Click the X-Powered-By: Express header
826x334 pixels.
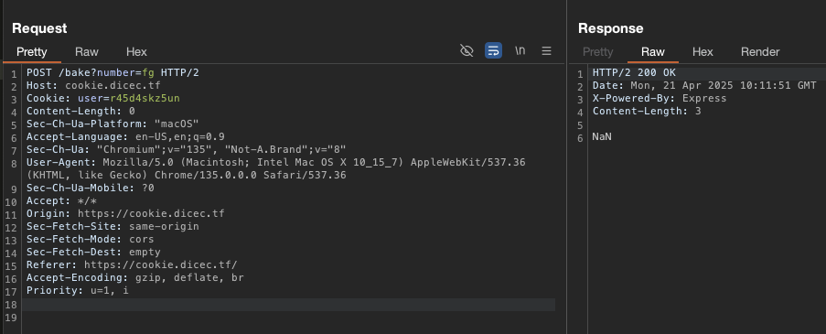(660, 98)
